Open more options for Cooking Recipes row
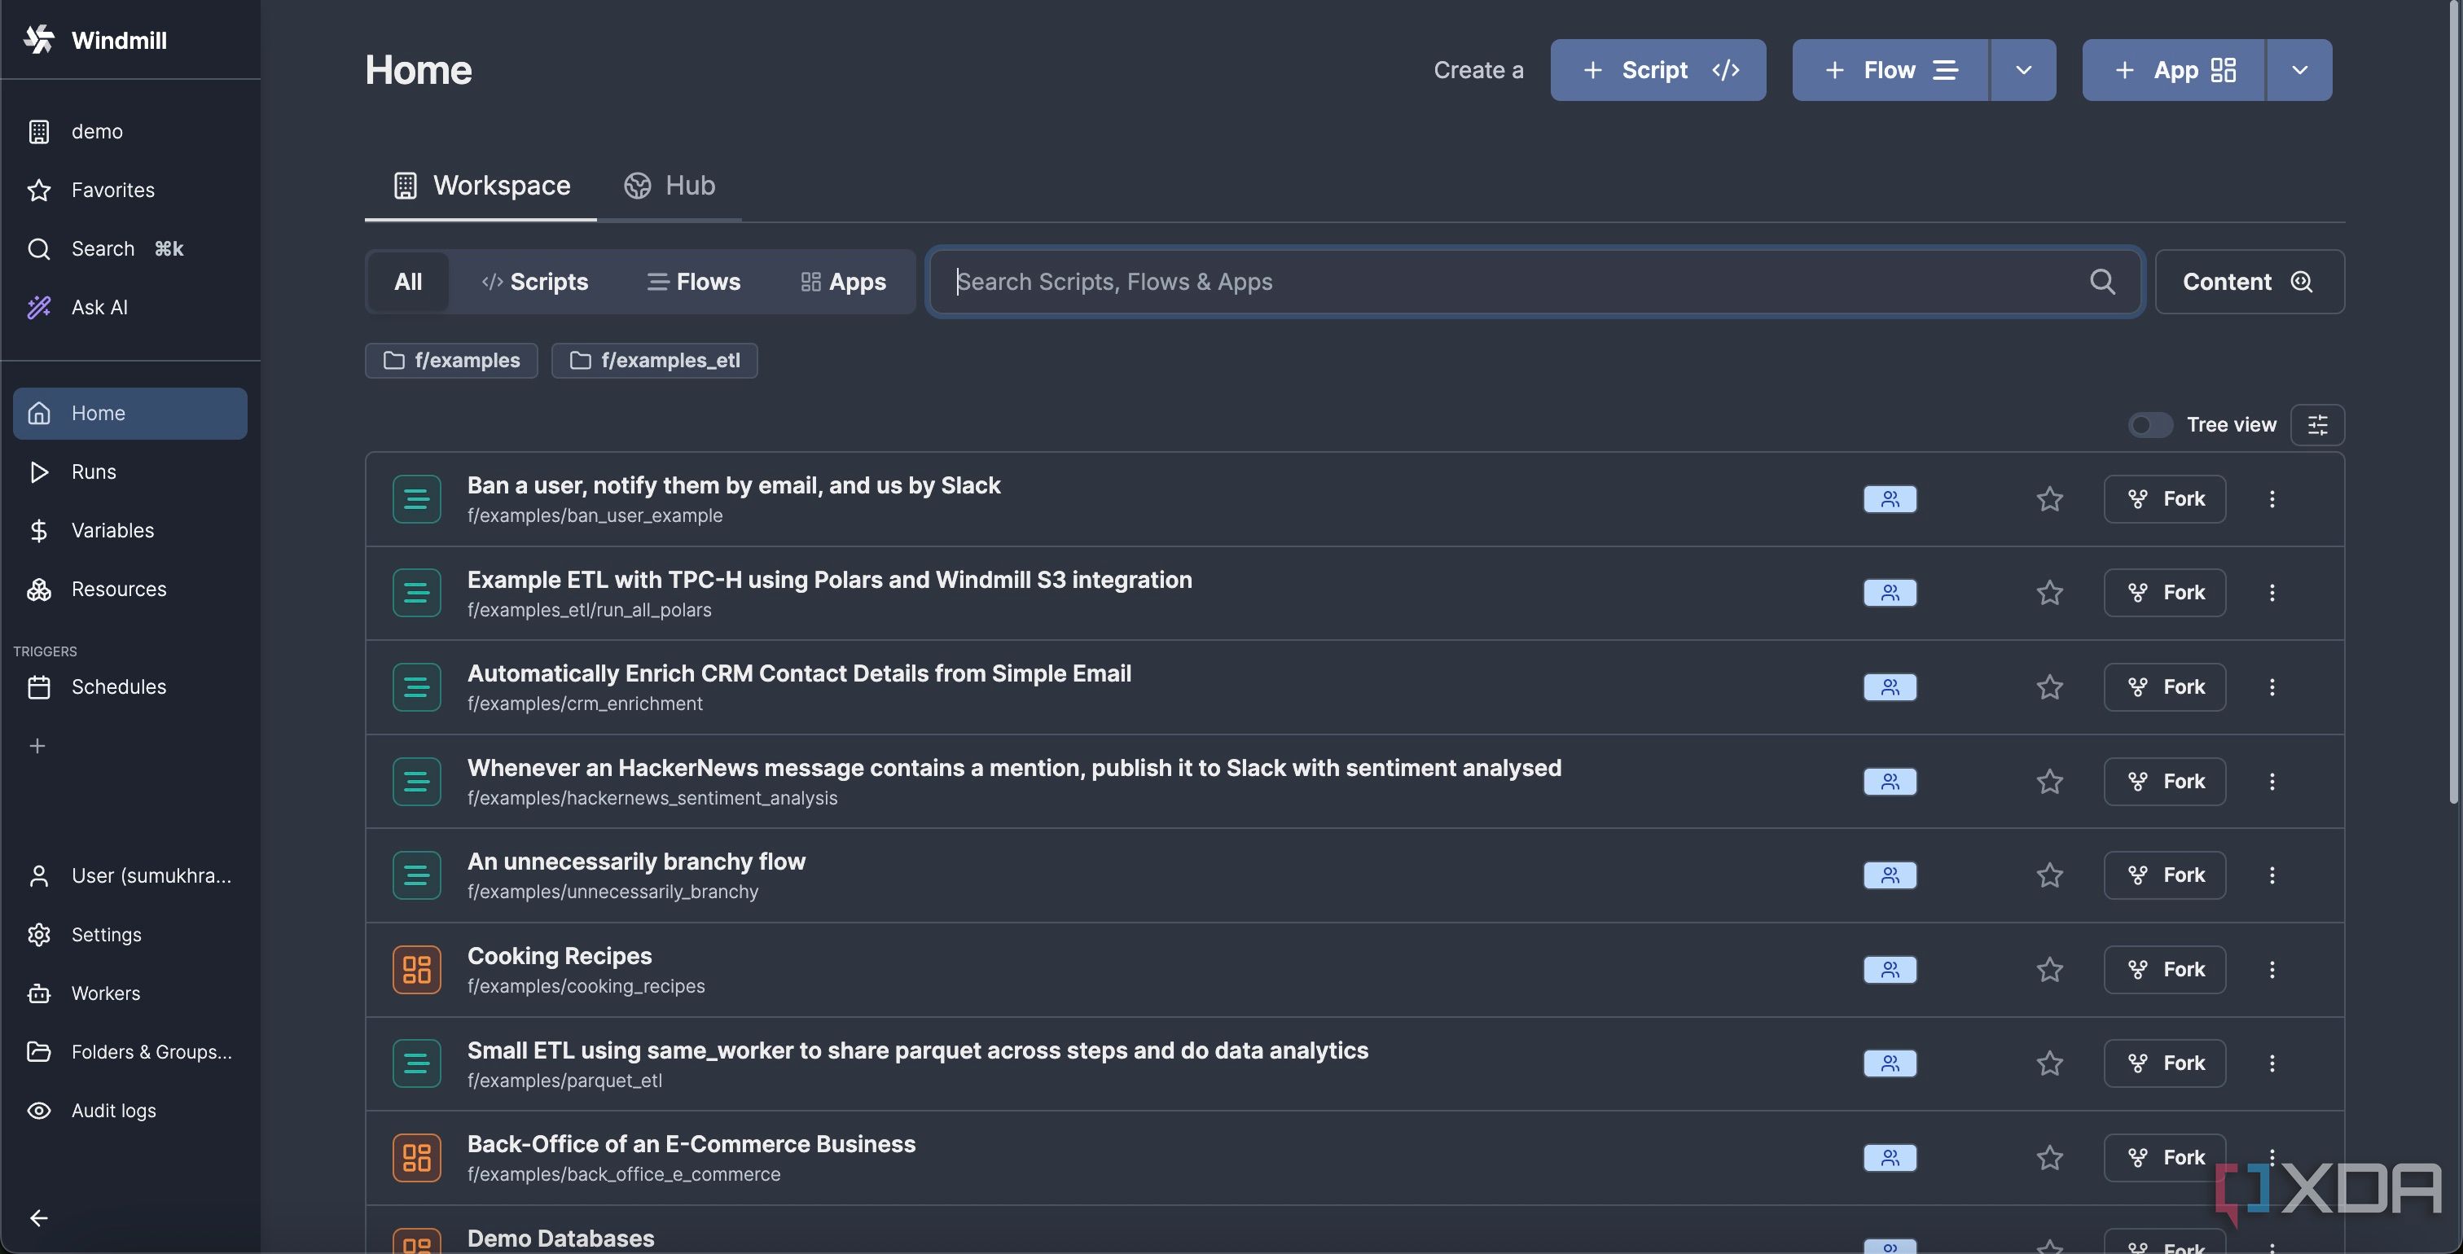The width and height of the screenshot is (2463, 1254). pos(2272,969)
